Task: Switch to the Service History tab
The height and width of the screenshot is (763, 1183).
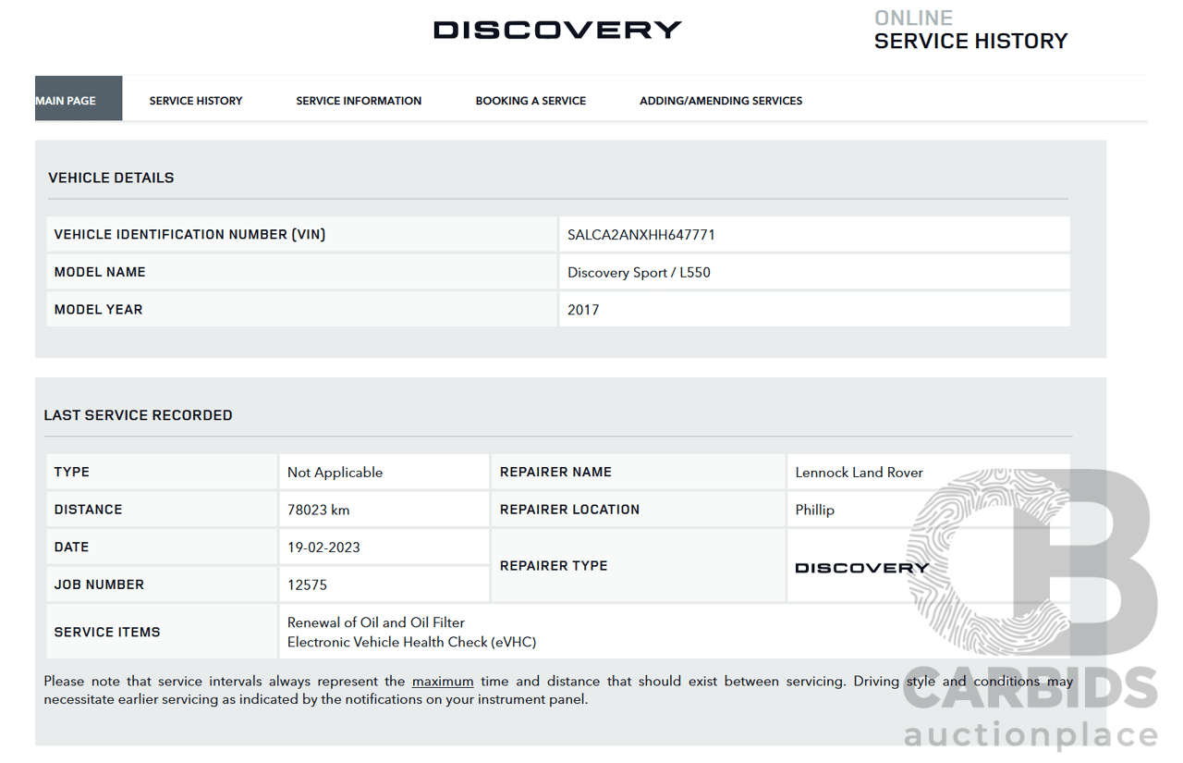Action: pyautogui.click(x=196, y=101)
